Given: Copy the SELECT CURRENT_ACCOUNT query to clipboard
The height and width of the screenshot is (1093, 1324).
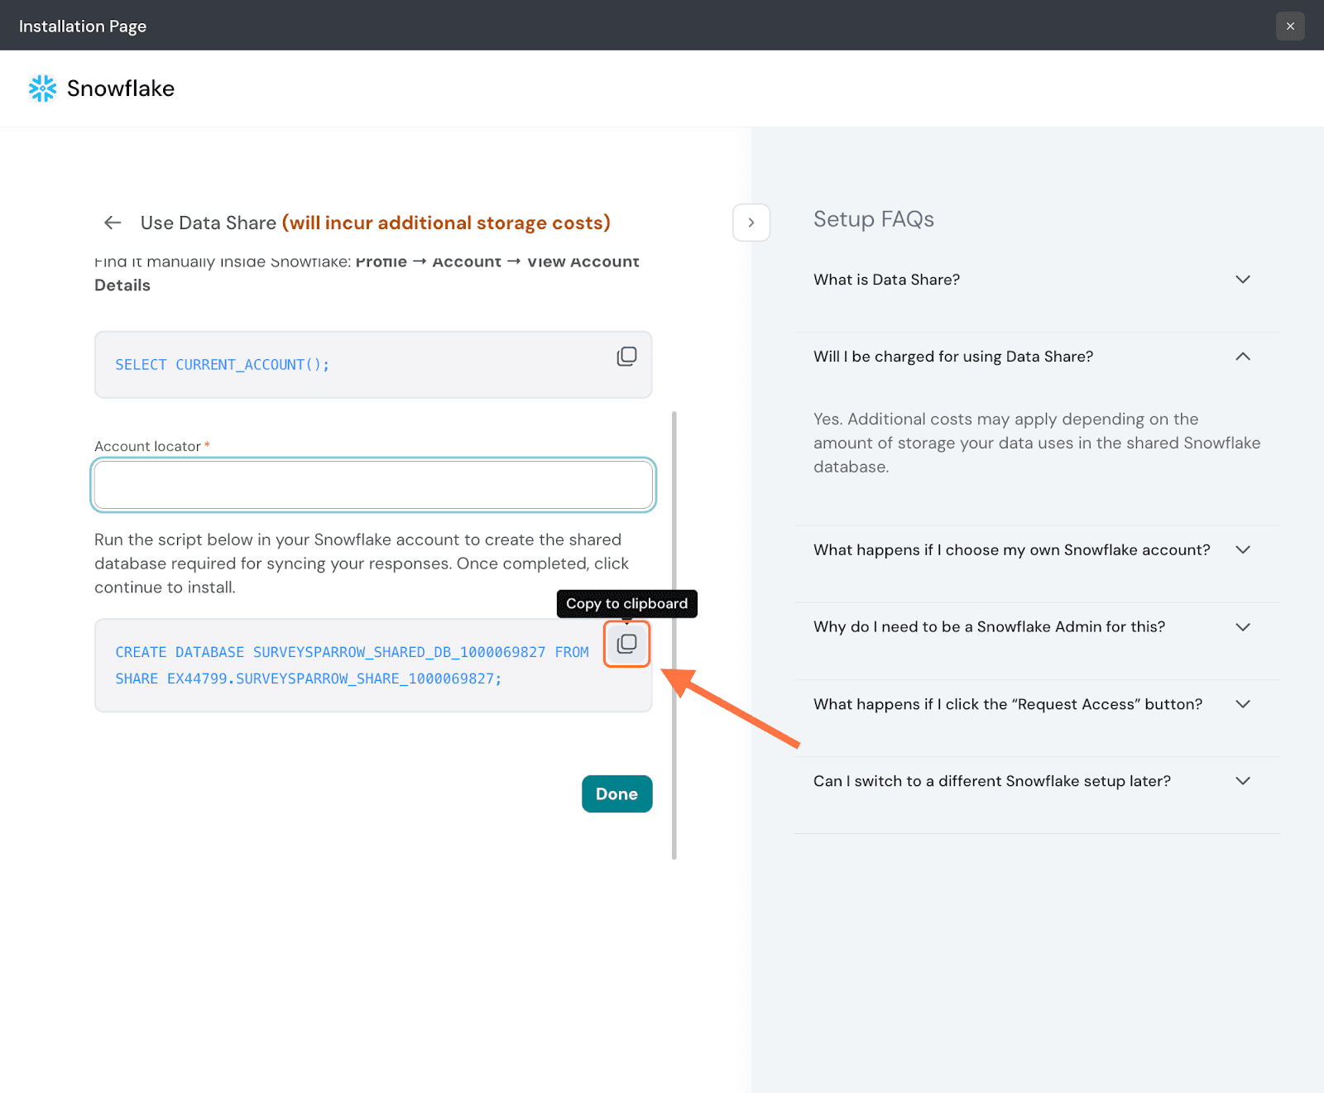Looking at the screenshot, I should 626,357.
